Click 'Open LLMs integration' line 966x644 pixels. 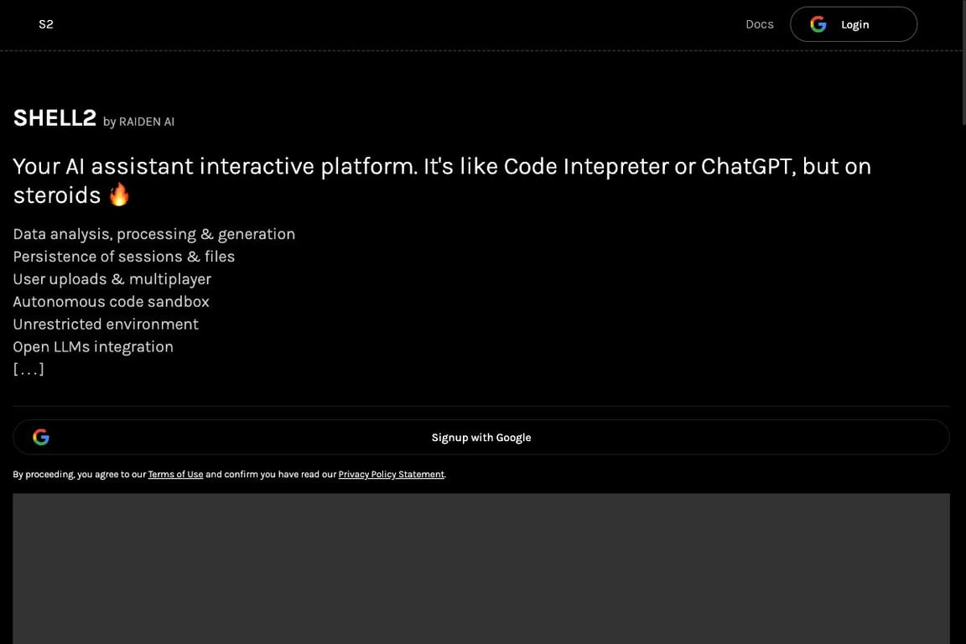click(x=93, y=347)
